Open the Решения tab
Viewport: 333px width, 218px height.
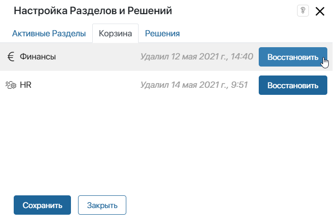click(x=162, y=34)
